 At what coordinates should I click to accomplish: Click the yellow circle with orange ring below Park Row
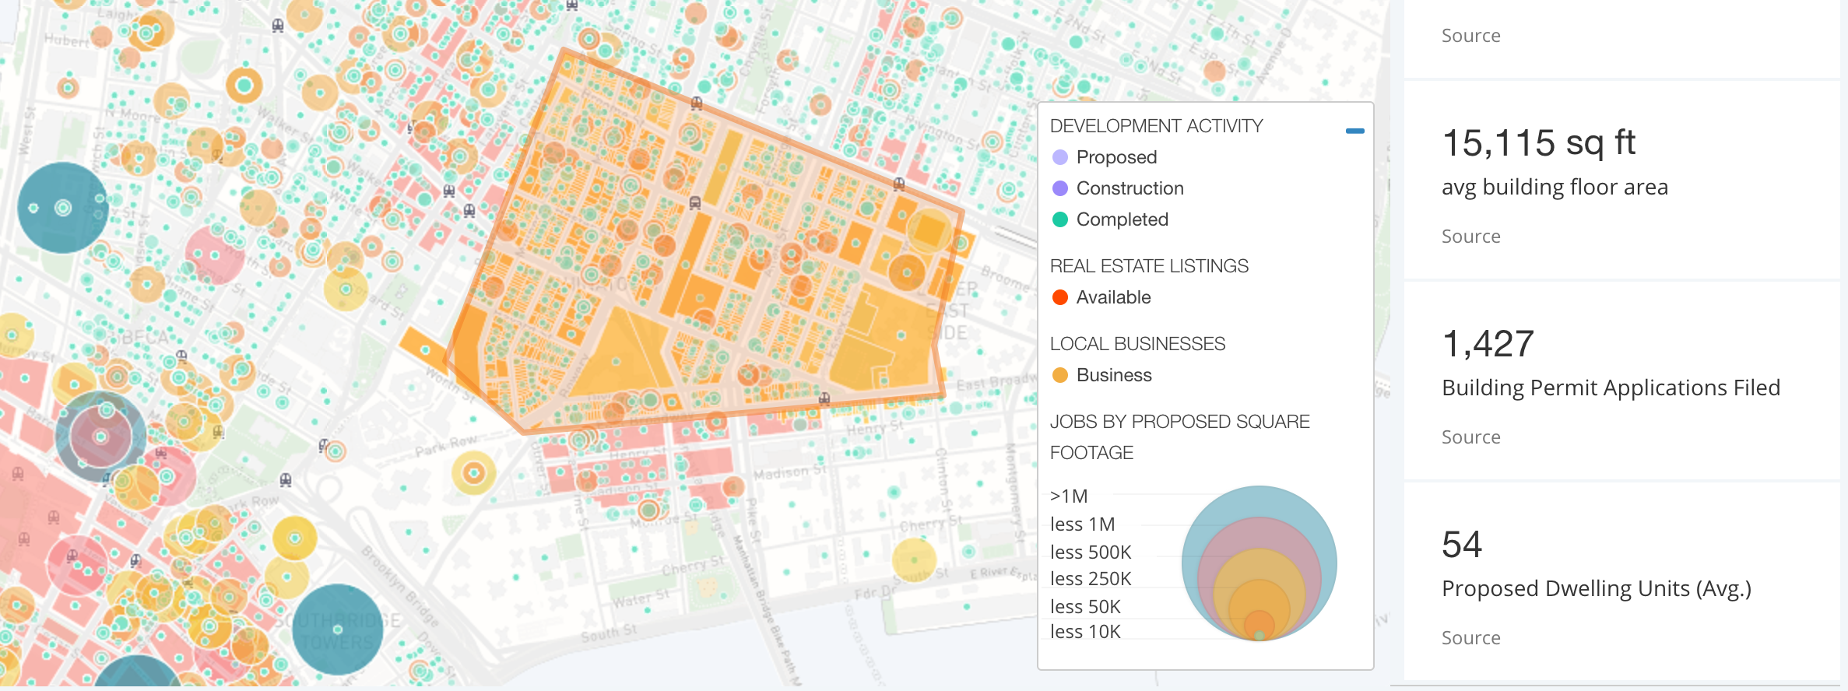point(474,472)
